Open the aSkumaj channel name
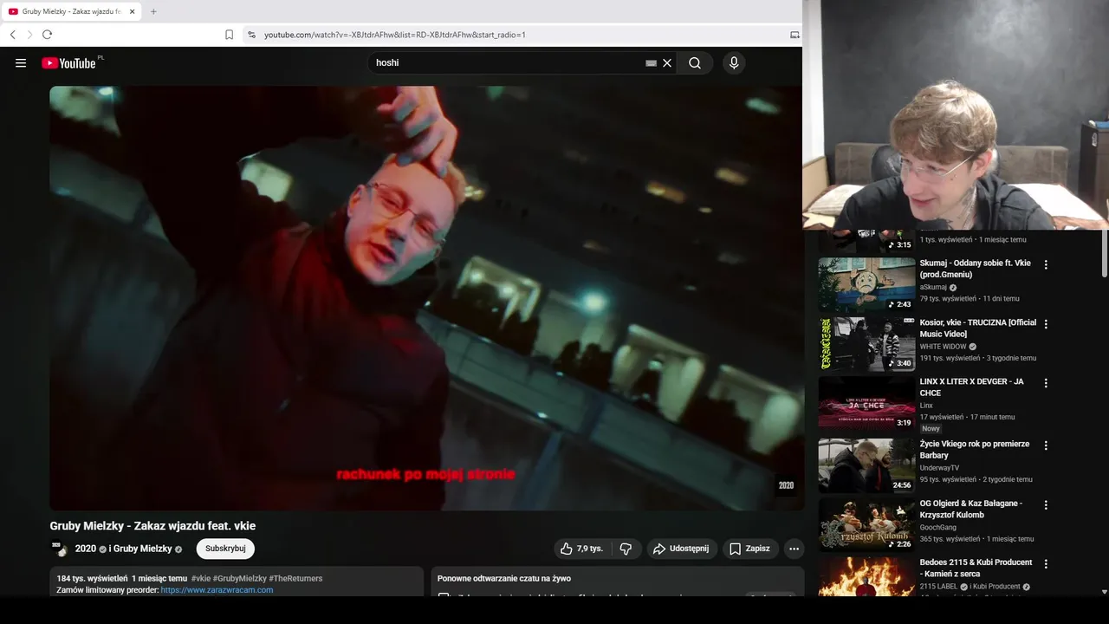Viewport: 1109px width, 624px height. coord(933,287)
